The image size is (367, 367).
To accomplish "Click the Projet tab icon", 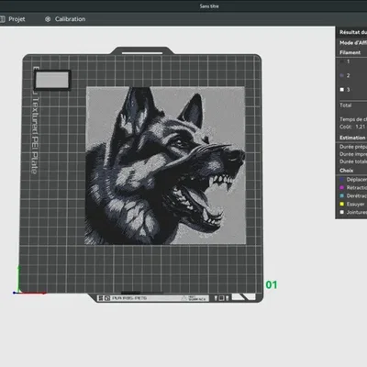I will click(2, 19).
